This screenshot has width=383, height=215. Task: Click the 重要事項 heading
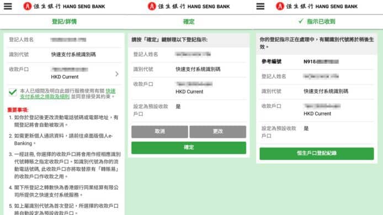(x=18, y=110)
